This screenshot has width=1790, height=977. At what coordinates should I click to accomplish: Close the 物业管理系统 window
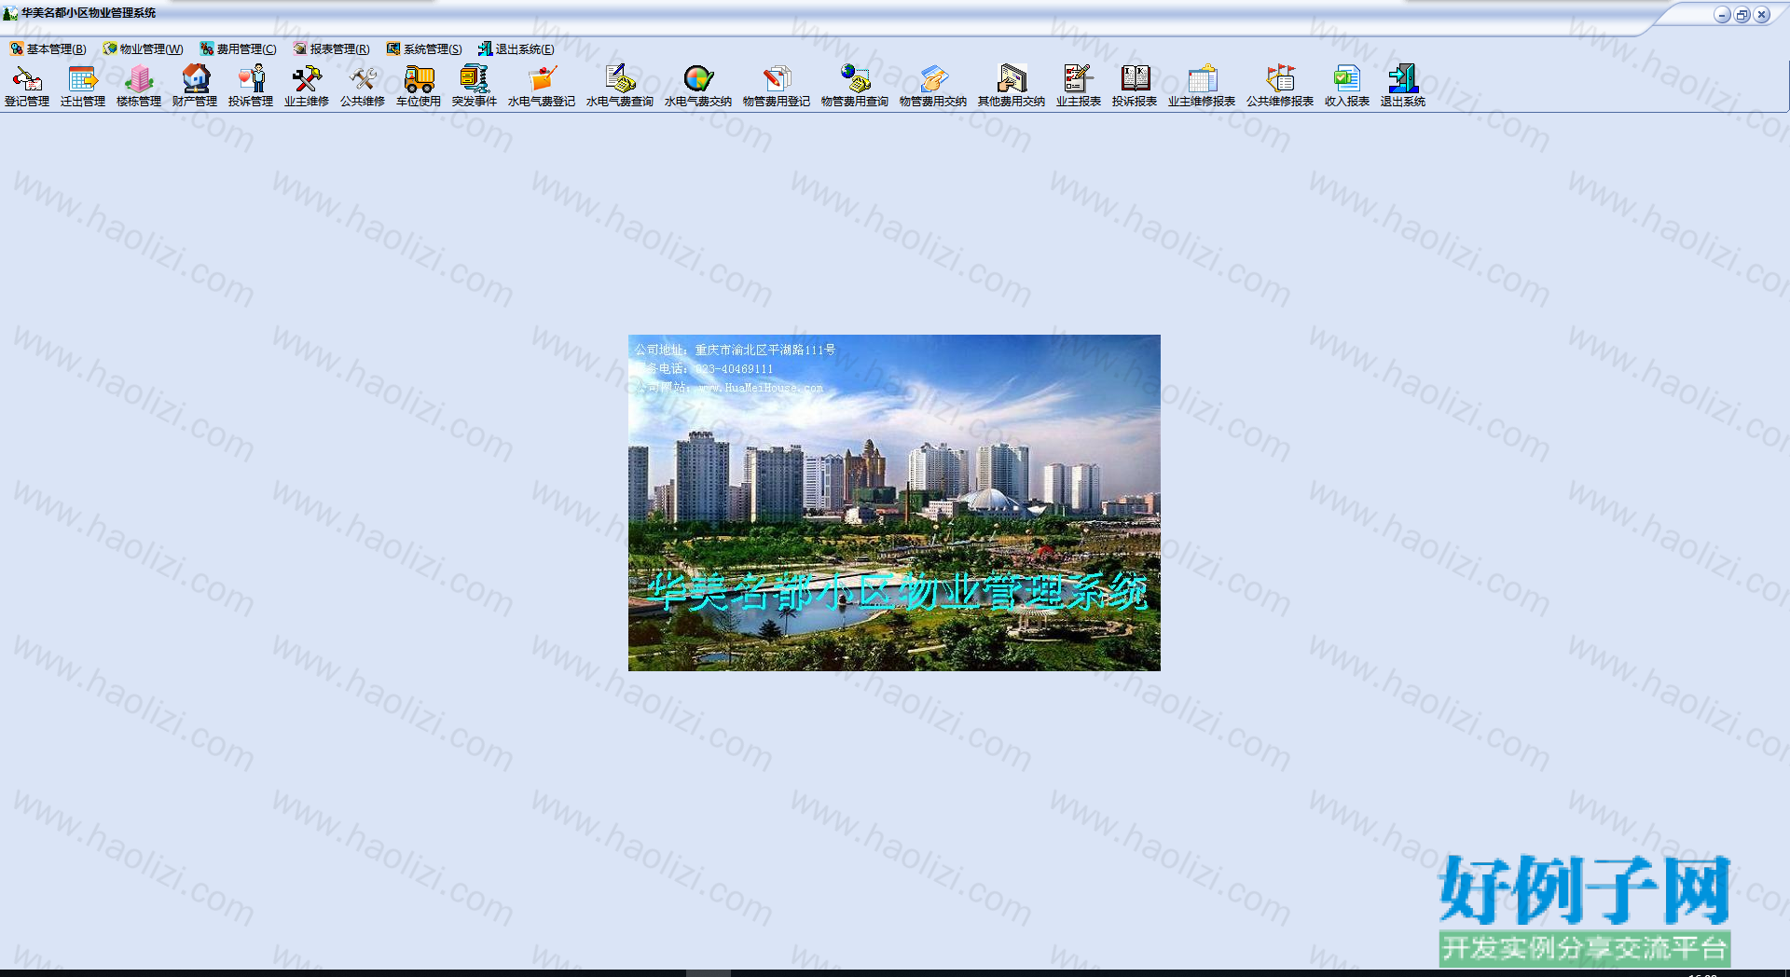pos(1761,15)
